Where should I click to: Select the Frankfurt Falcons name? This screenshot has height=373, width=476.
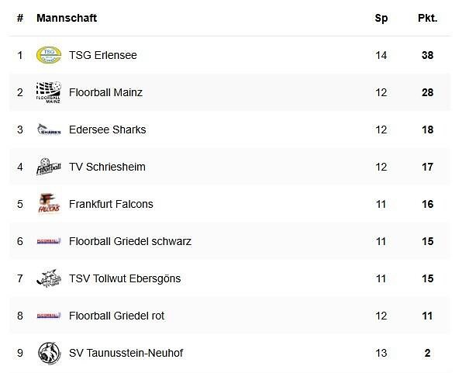111,204
